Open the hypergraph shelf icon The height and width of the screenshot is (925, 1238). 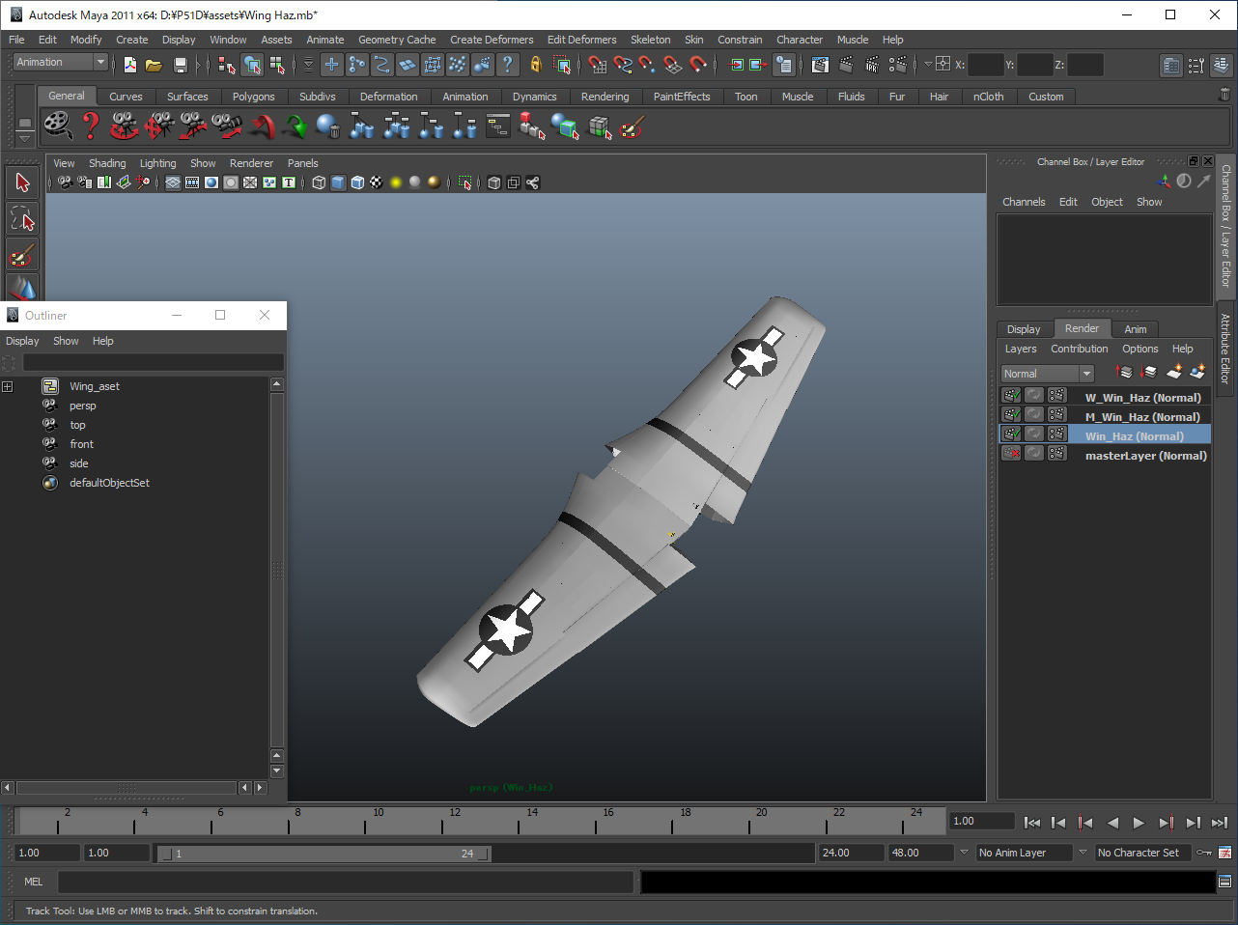(x=498, y=126)
